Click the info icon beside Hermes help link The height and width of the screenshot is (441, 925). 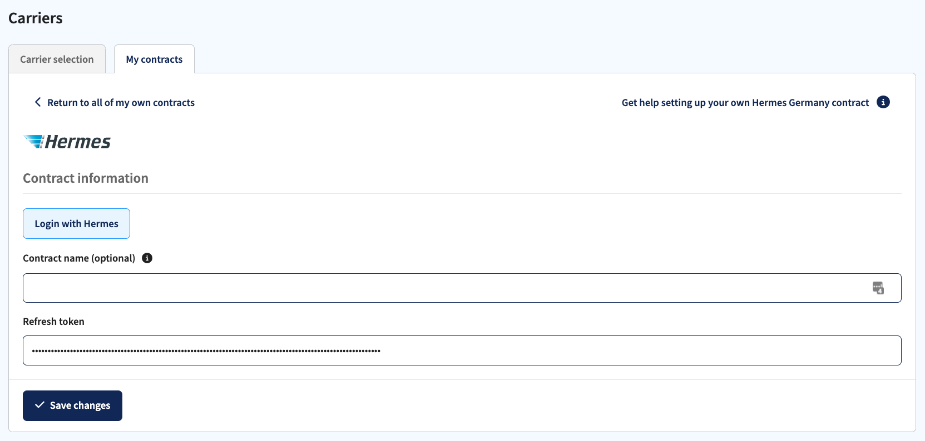883,102
